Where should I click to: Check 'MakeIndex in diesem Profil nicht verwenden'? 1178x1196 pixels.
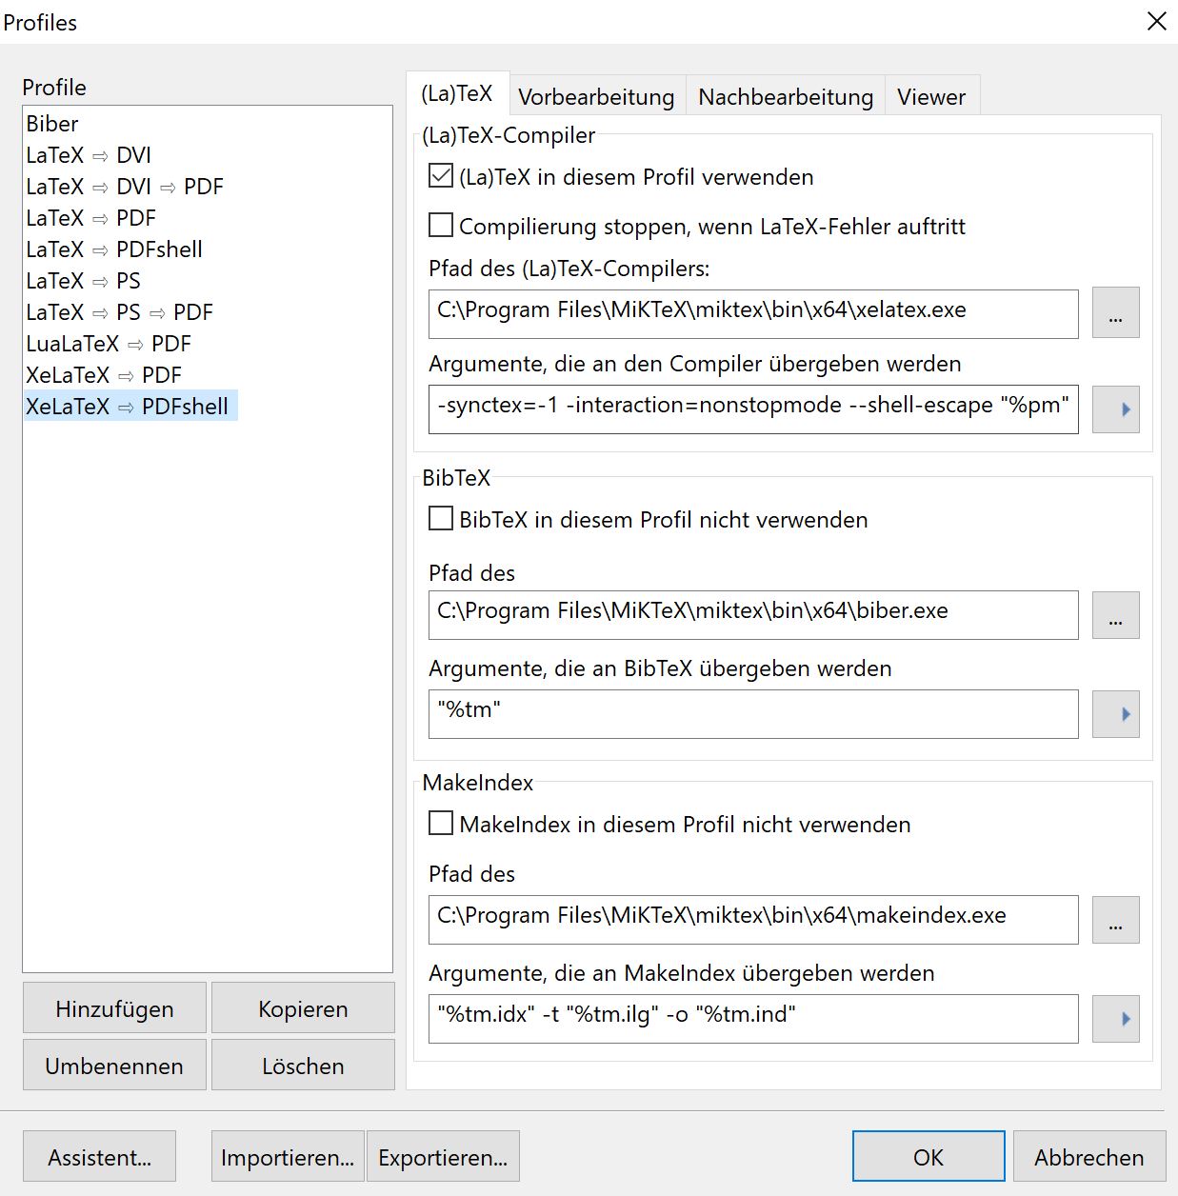441,824
